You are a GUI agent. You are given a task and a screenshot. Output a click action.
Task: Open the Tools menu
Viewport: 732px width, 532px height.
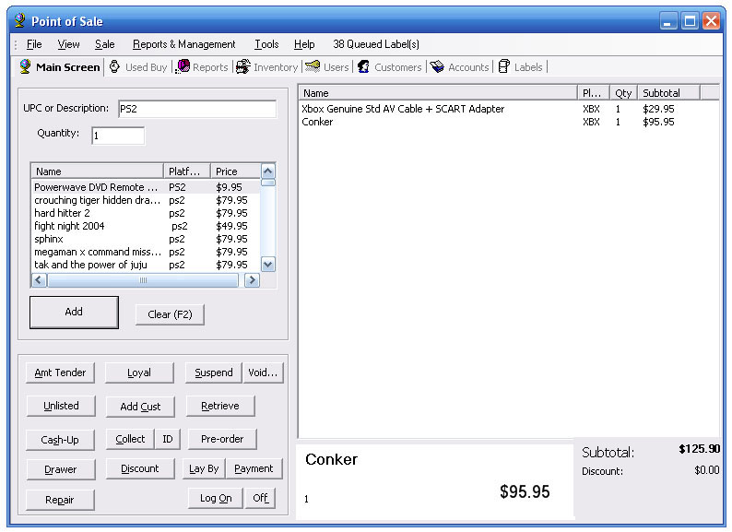pyautogui.click(x=266, y=44)
